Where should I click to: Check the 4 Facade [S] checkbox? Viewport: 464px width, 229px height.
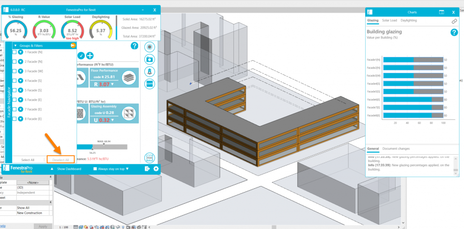point(14,81)
